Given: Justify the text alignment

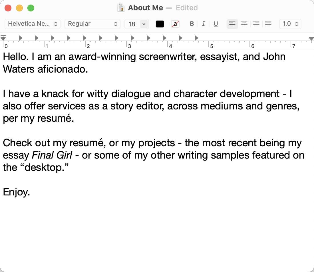Looking at the screenshot, I should pyautogui.click(x=268, y=24).
